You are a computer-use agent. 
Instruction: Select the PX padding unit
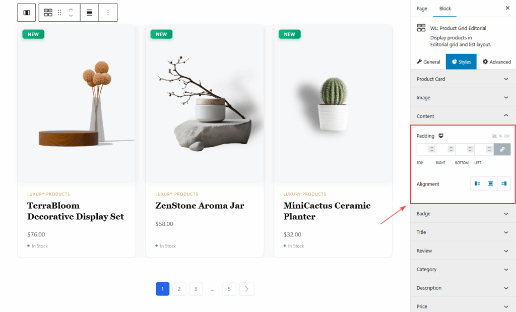[494, 136]
